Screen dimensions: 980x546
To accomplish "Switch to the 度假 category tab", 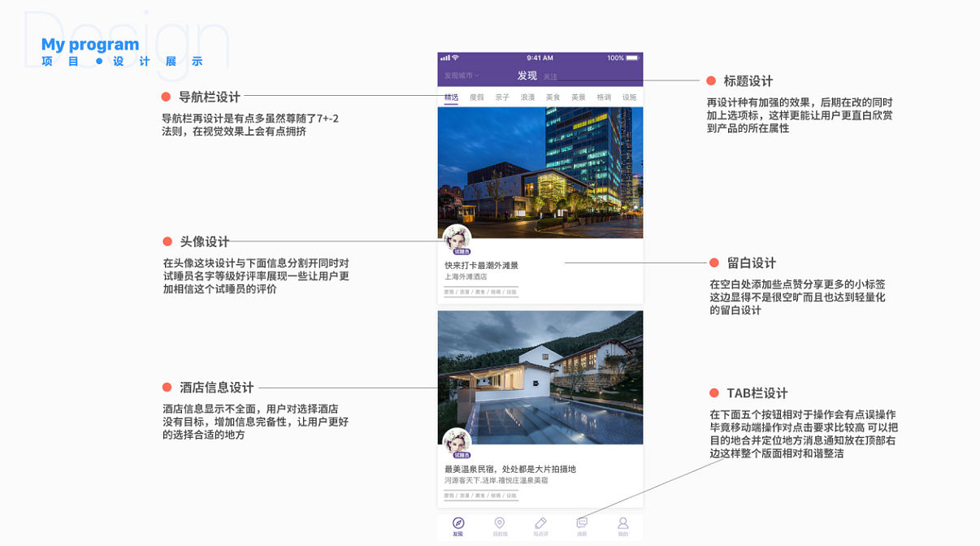I will click(x=477, y=97).
